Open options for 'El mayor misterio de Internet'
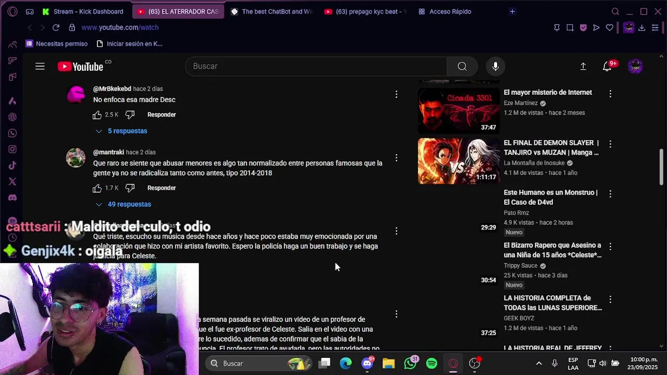667x375 pixels. pos(610,94)
